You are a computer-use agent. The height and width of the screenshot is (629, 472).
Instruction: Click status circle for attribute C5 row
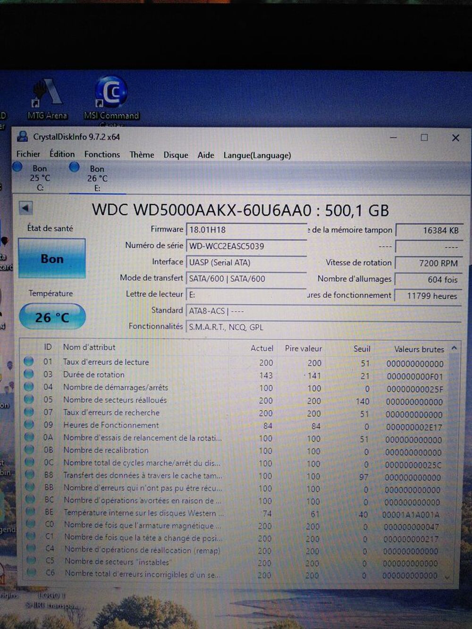tap(32, 561)
